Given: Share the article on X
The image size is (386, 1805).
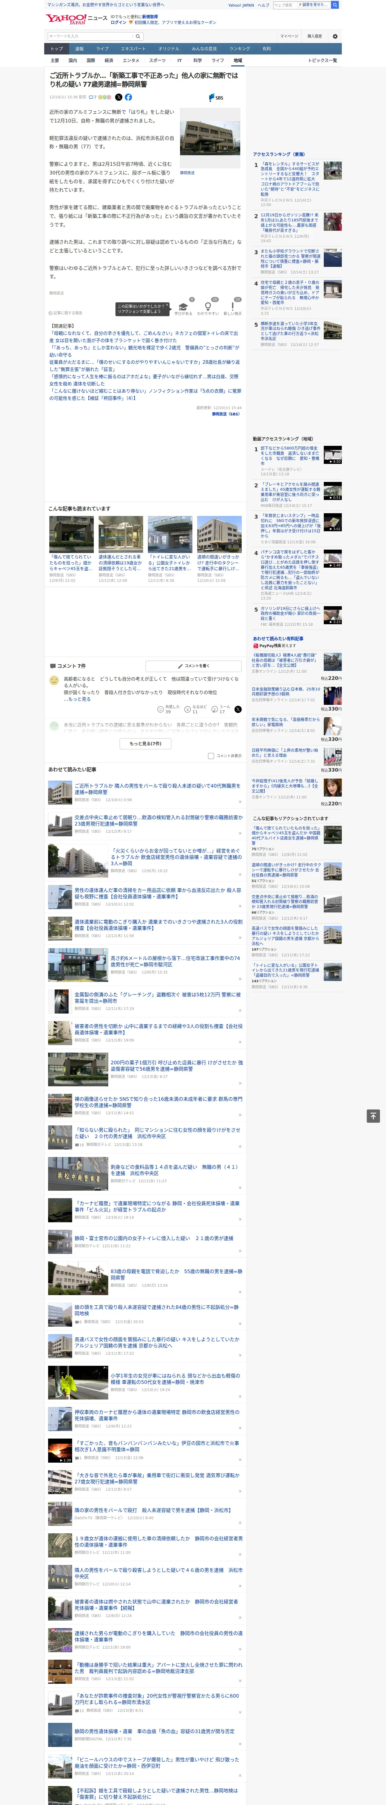Looking at the screenshot, I should pos(118,97).
